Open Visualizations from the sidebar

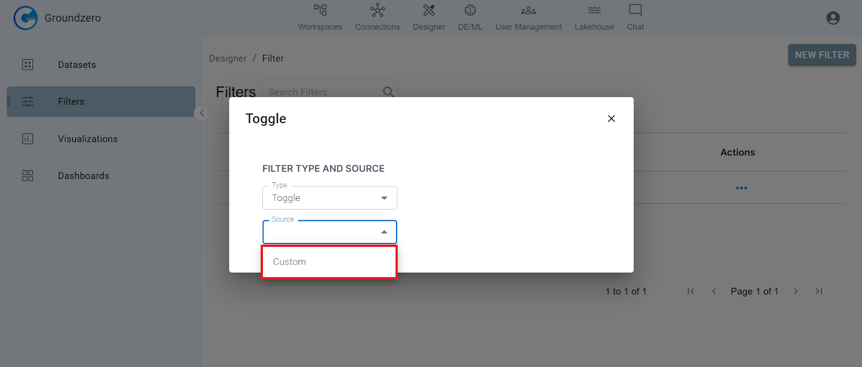(88, 139)
